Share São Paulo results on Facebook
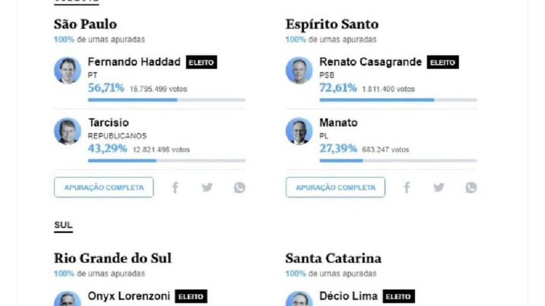Screen dimensions: 545x306 click(175, 187)
